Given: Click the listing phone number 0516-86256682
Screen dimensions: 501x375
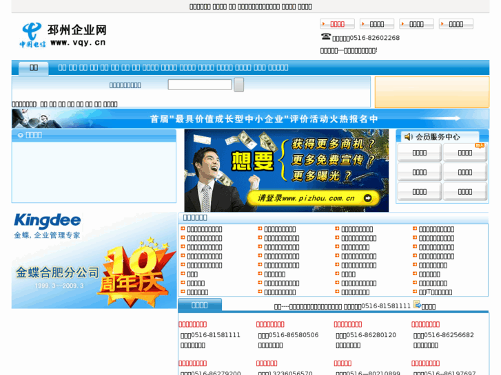Looking at the screenshot, I should (449, 335).
